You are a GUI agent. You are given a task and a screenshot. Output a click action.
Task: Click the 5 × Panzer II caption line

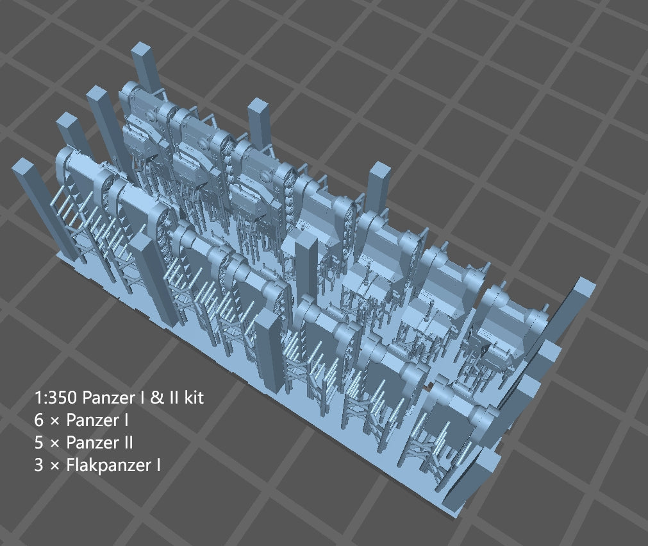[84, 442]
